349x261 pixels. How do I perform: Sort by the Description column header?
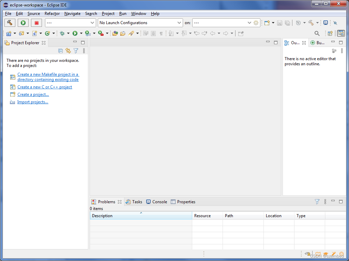[x=141, y=215]
